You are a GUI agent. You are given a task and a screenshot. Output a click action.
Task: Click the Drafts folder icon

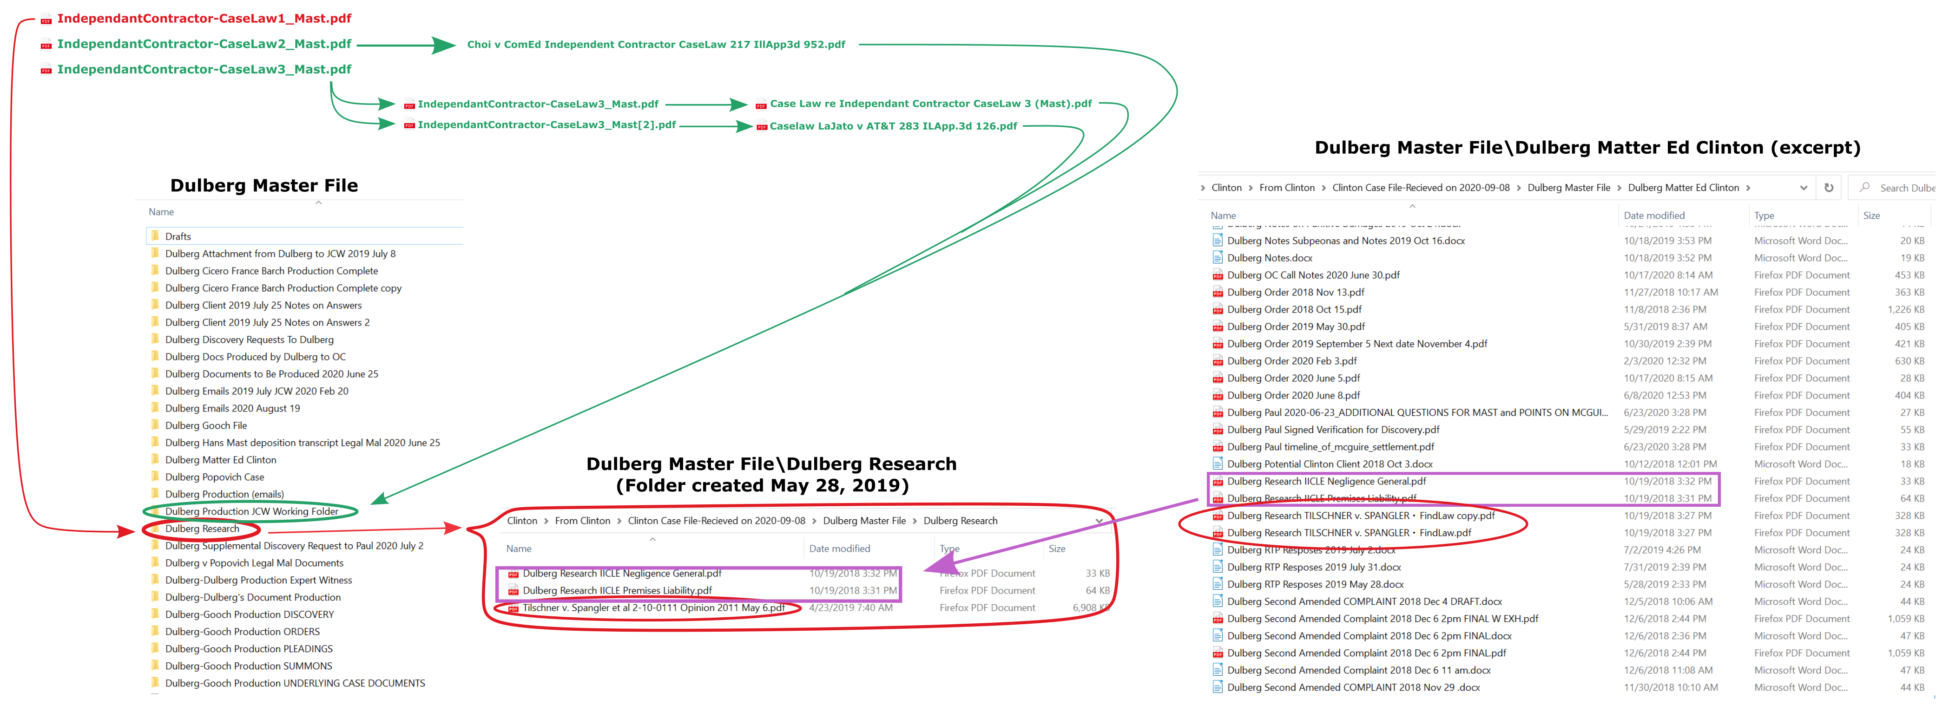click(x=155, y=236)
